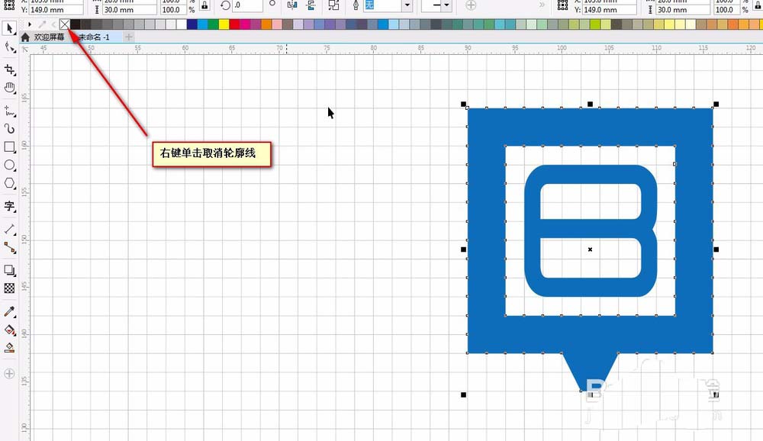763x441 pixels.
Task: Click the rotation angle input field
Action: (x=248, y=5)
